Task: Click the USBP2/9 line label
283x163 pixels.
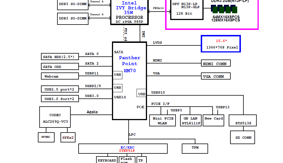Action: pyautogui.click(x=93, y=86)
